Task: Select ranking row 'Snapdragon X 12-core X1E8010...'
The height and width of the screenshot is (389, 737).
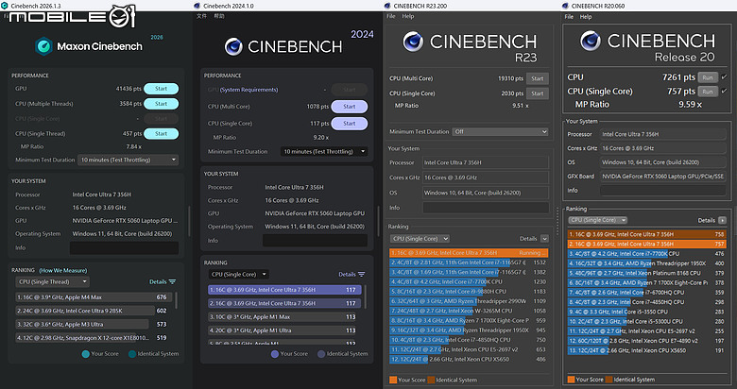Action: tap(94, 337)
